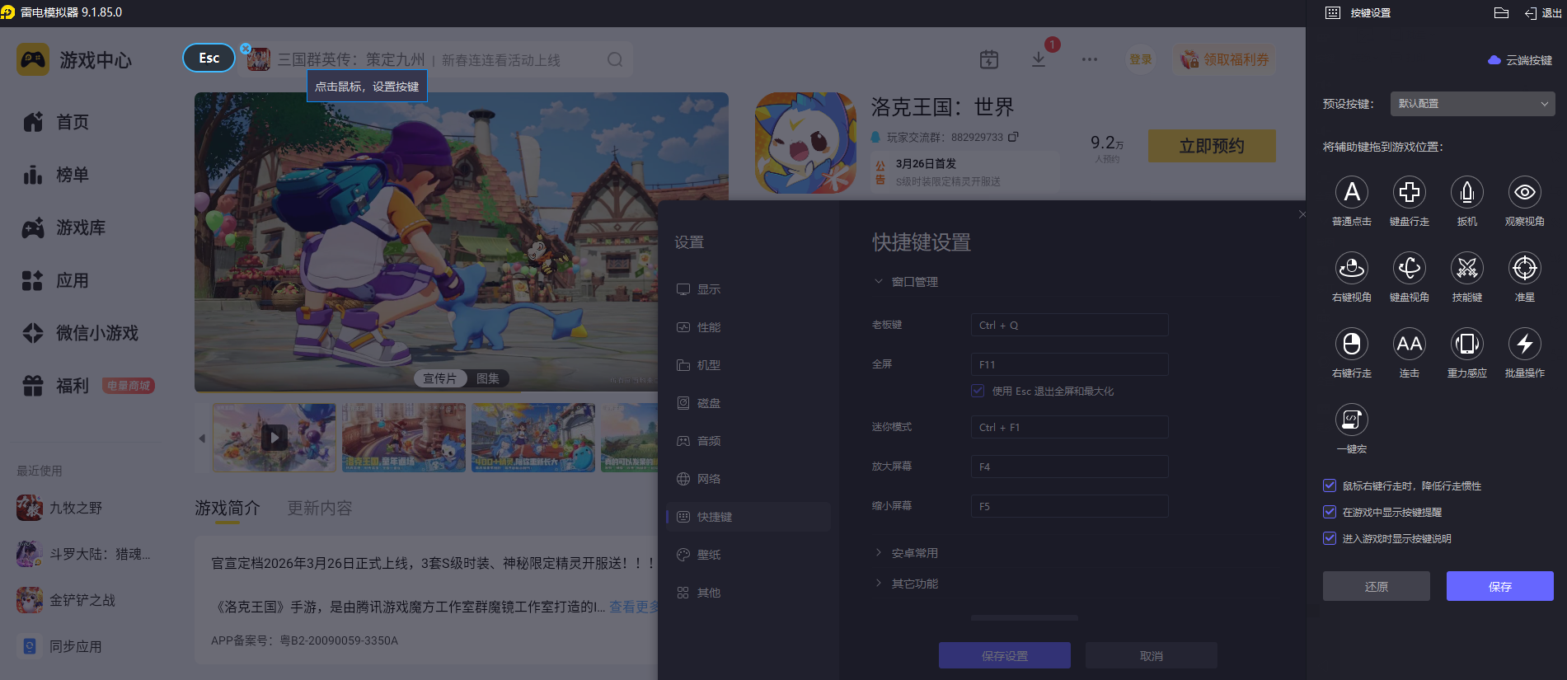
Task: Open the key config folder icon in title bar
Action: coord(1501,12)
